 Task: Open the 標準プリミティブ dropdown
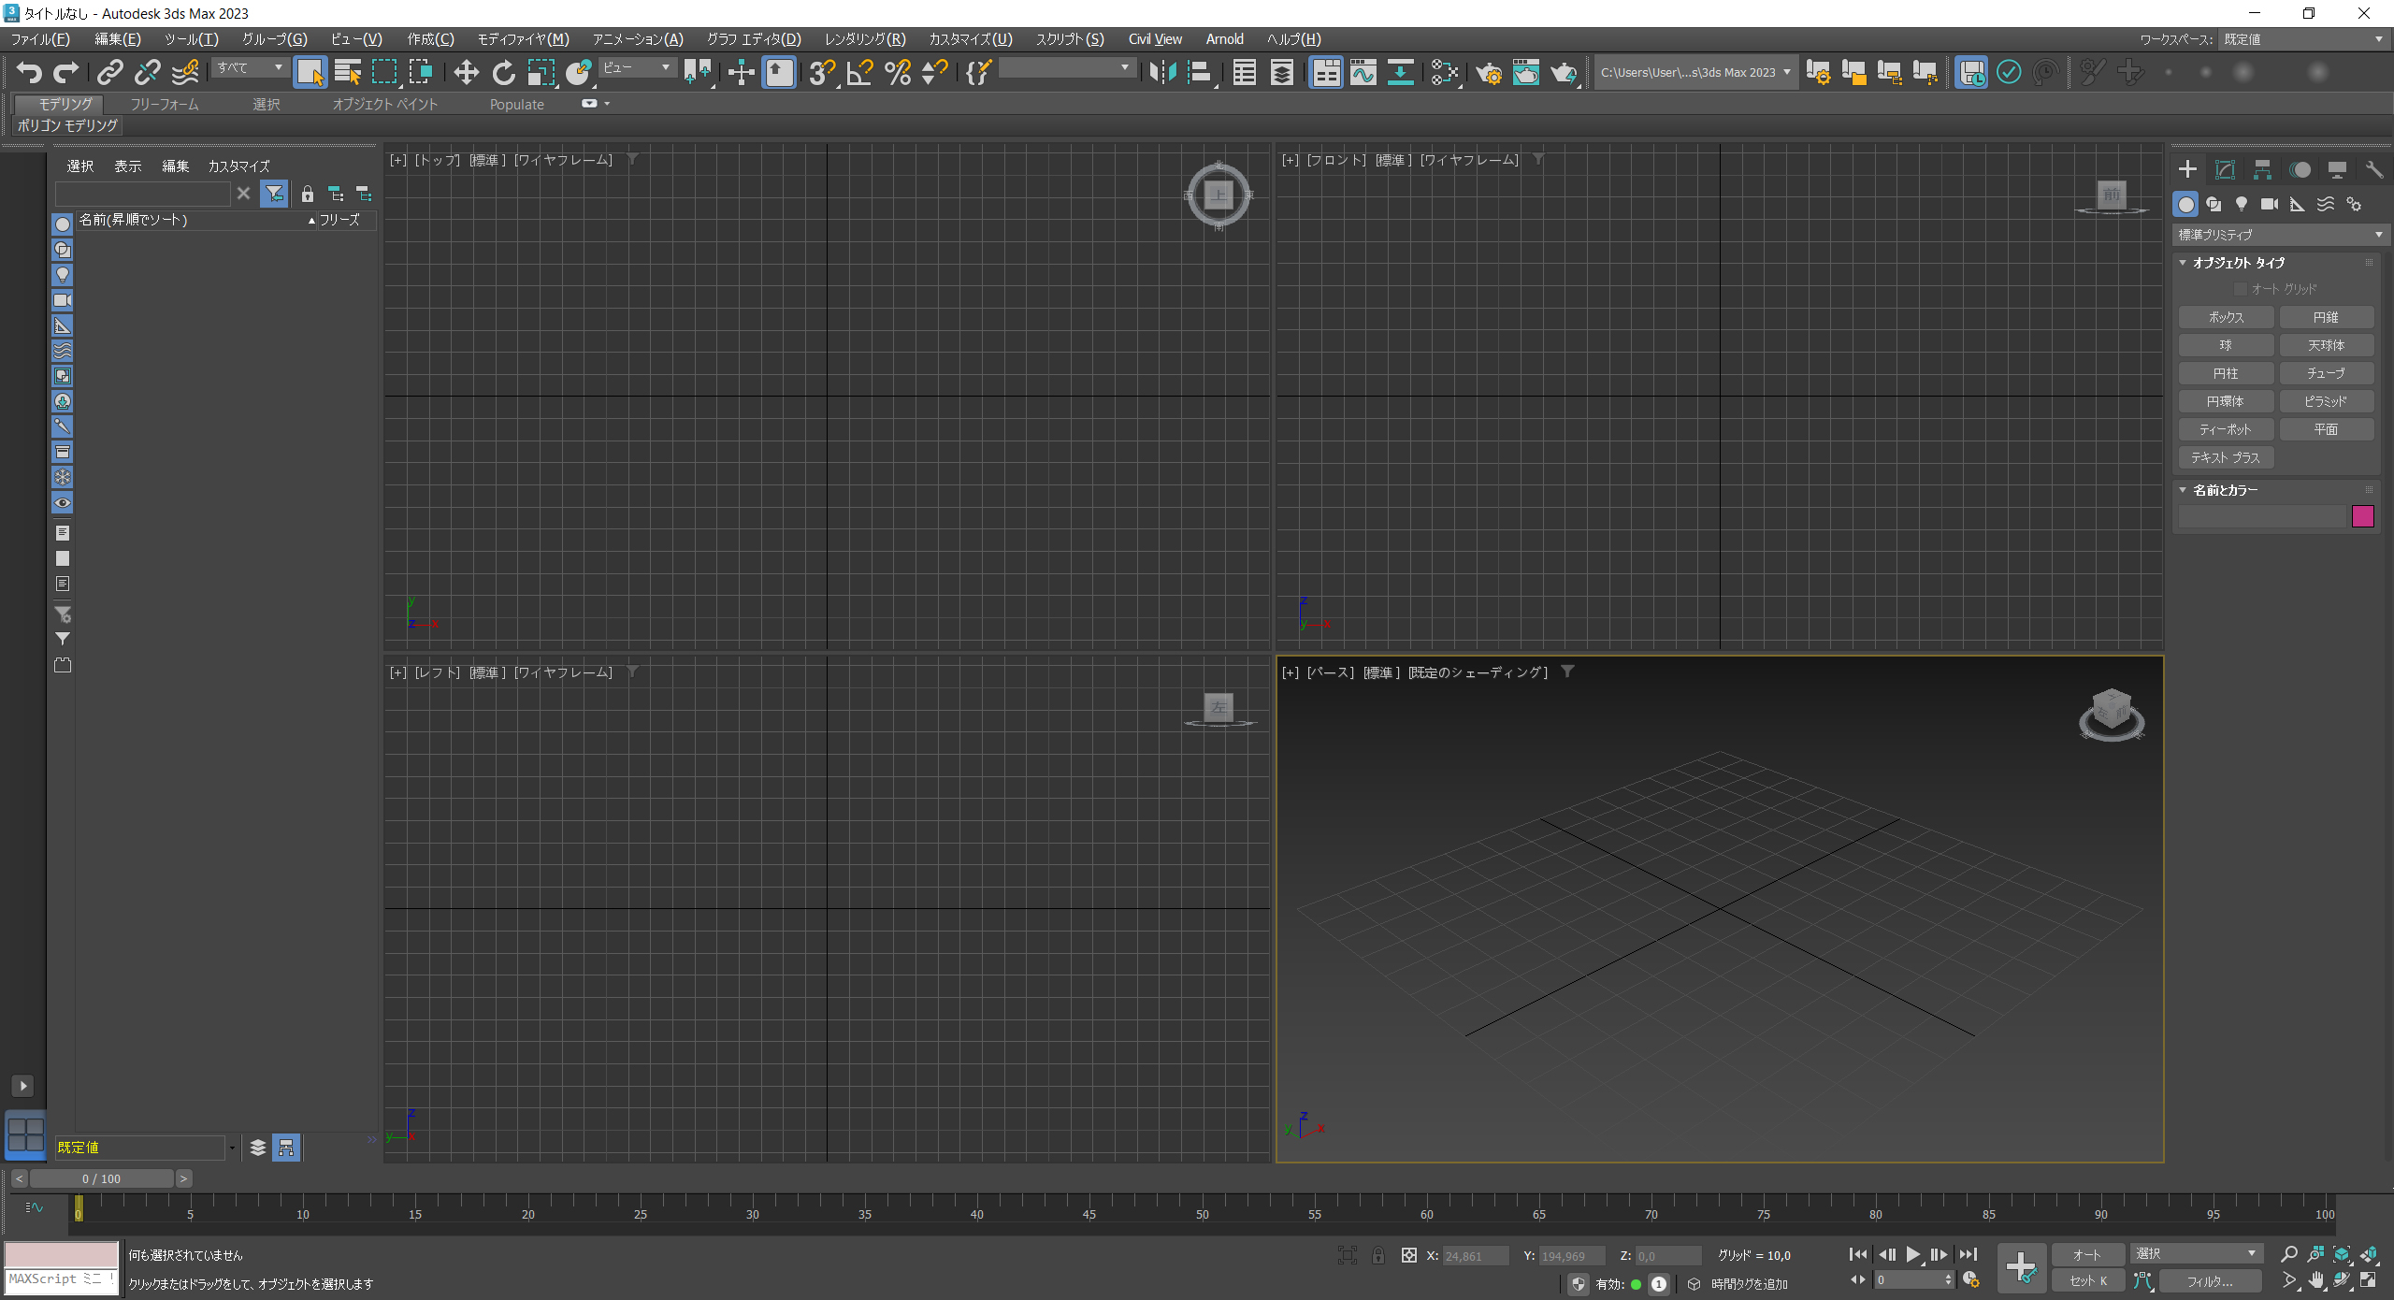click(2279, 235)
